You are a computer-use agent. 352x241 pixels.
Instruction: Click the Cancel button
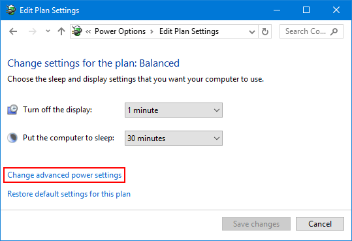tap(320, 224)
